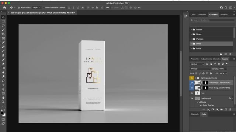The width and height of the screenshot is (236, 132).
Task: Choose the Magic Wand tool
Action: point(3,30)
